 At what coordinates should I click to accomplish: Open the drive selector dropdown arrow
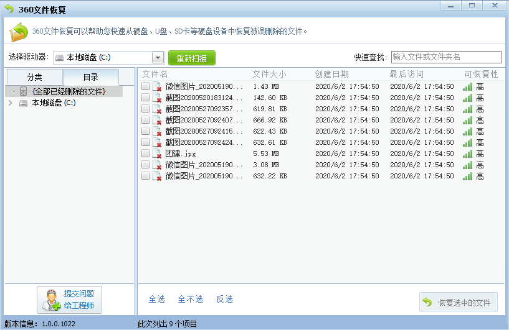[158, 58]
